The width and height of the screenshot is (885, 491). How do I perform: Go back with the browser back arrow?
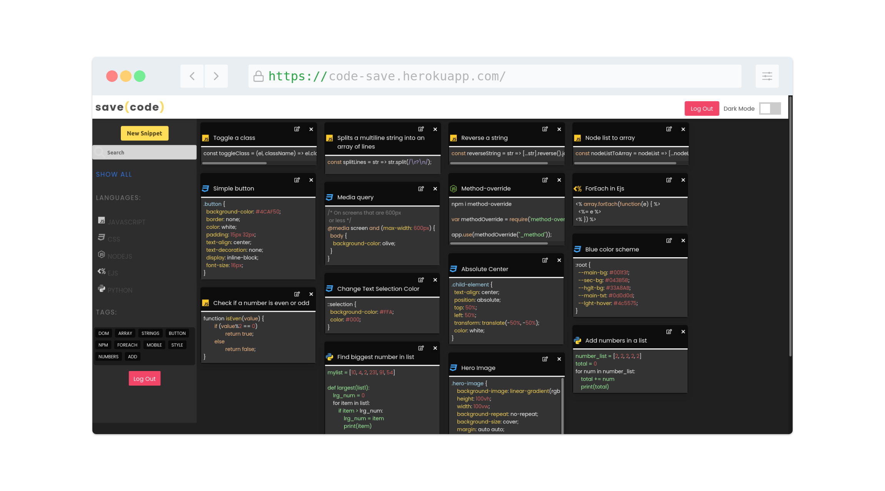192,76
